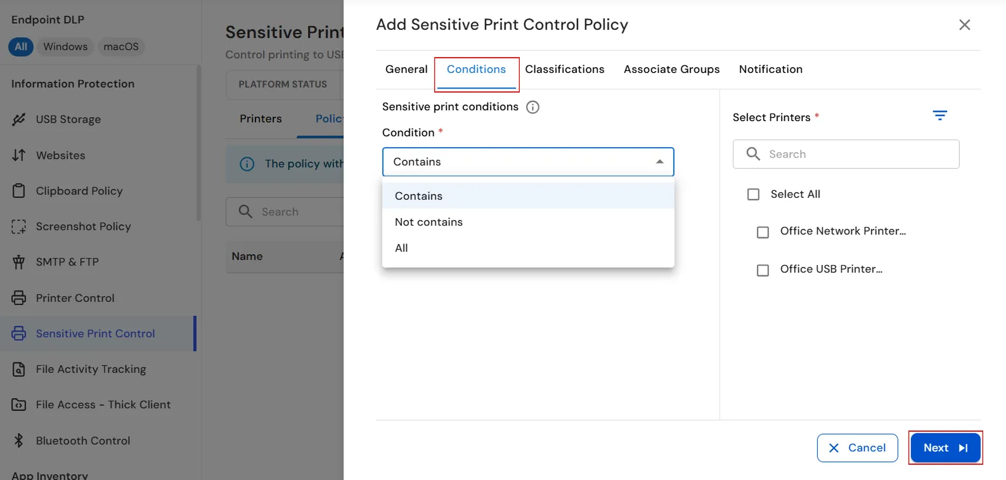Select the macOS platform filter pill
The image size is (1006, 480).
pos(121,47)
